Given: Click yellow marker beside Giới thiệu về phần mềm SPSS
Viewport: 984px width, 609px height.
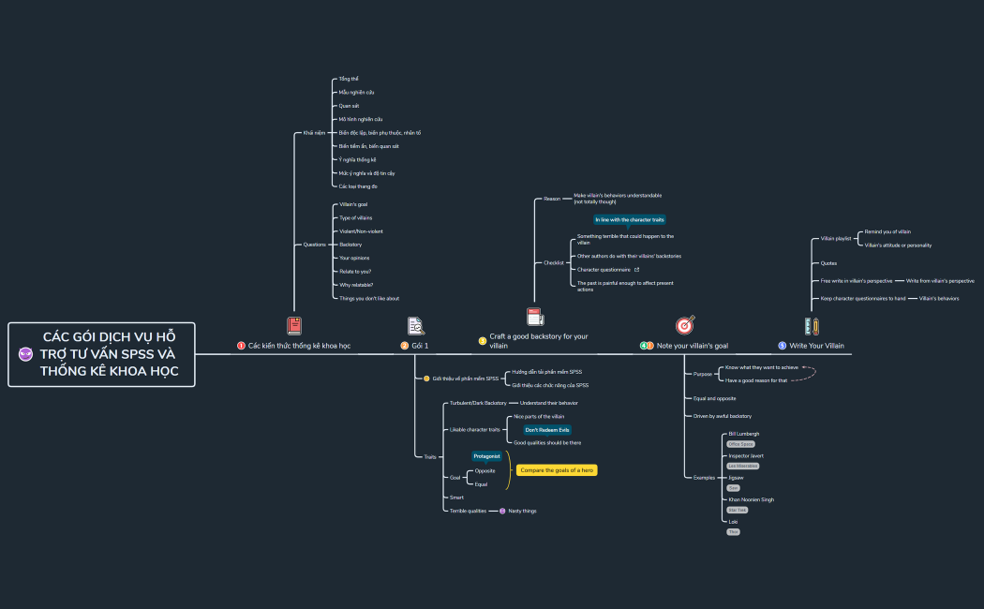Looking at the screenshot, I should click(x=426, y=379).
